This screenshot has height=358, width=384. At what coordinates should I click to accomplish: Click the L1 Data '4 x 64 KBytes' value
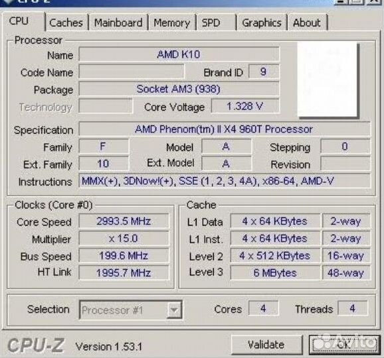click(275, 221)
